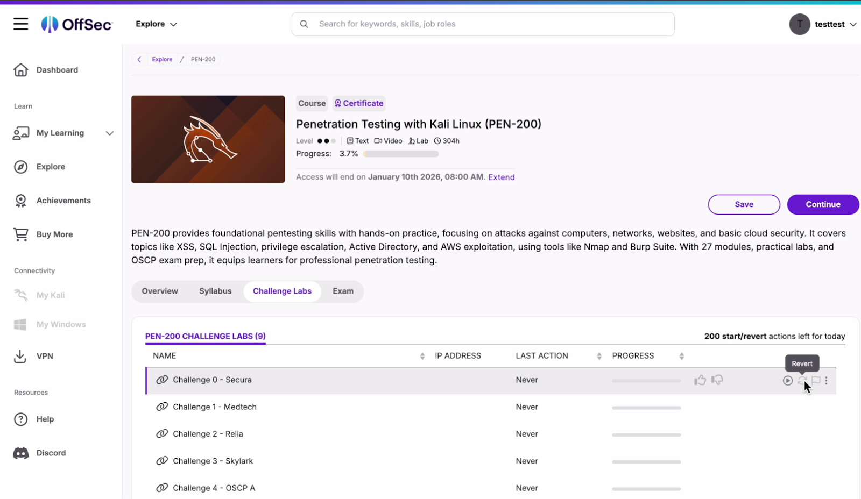Give thumbs up to Challenge 0 - Secura
The width and height of the screenshot is (861, 499).
[700, 380]
